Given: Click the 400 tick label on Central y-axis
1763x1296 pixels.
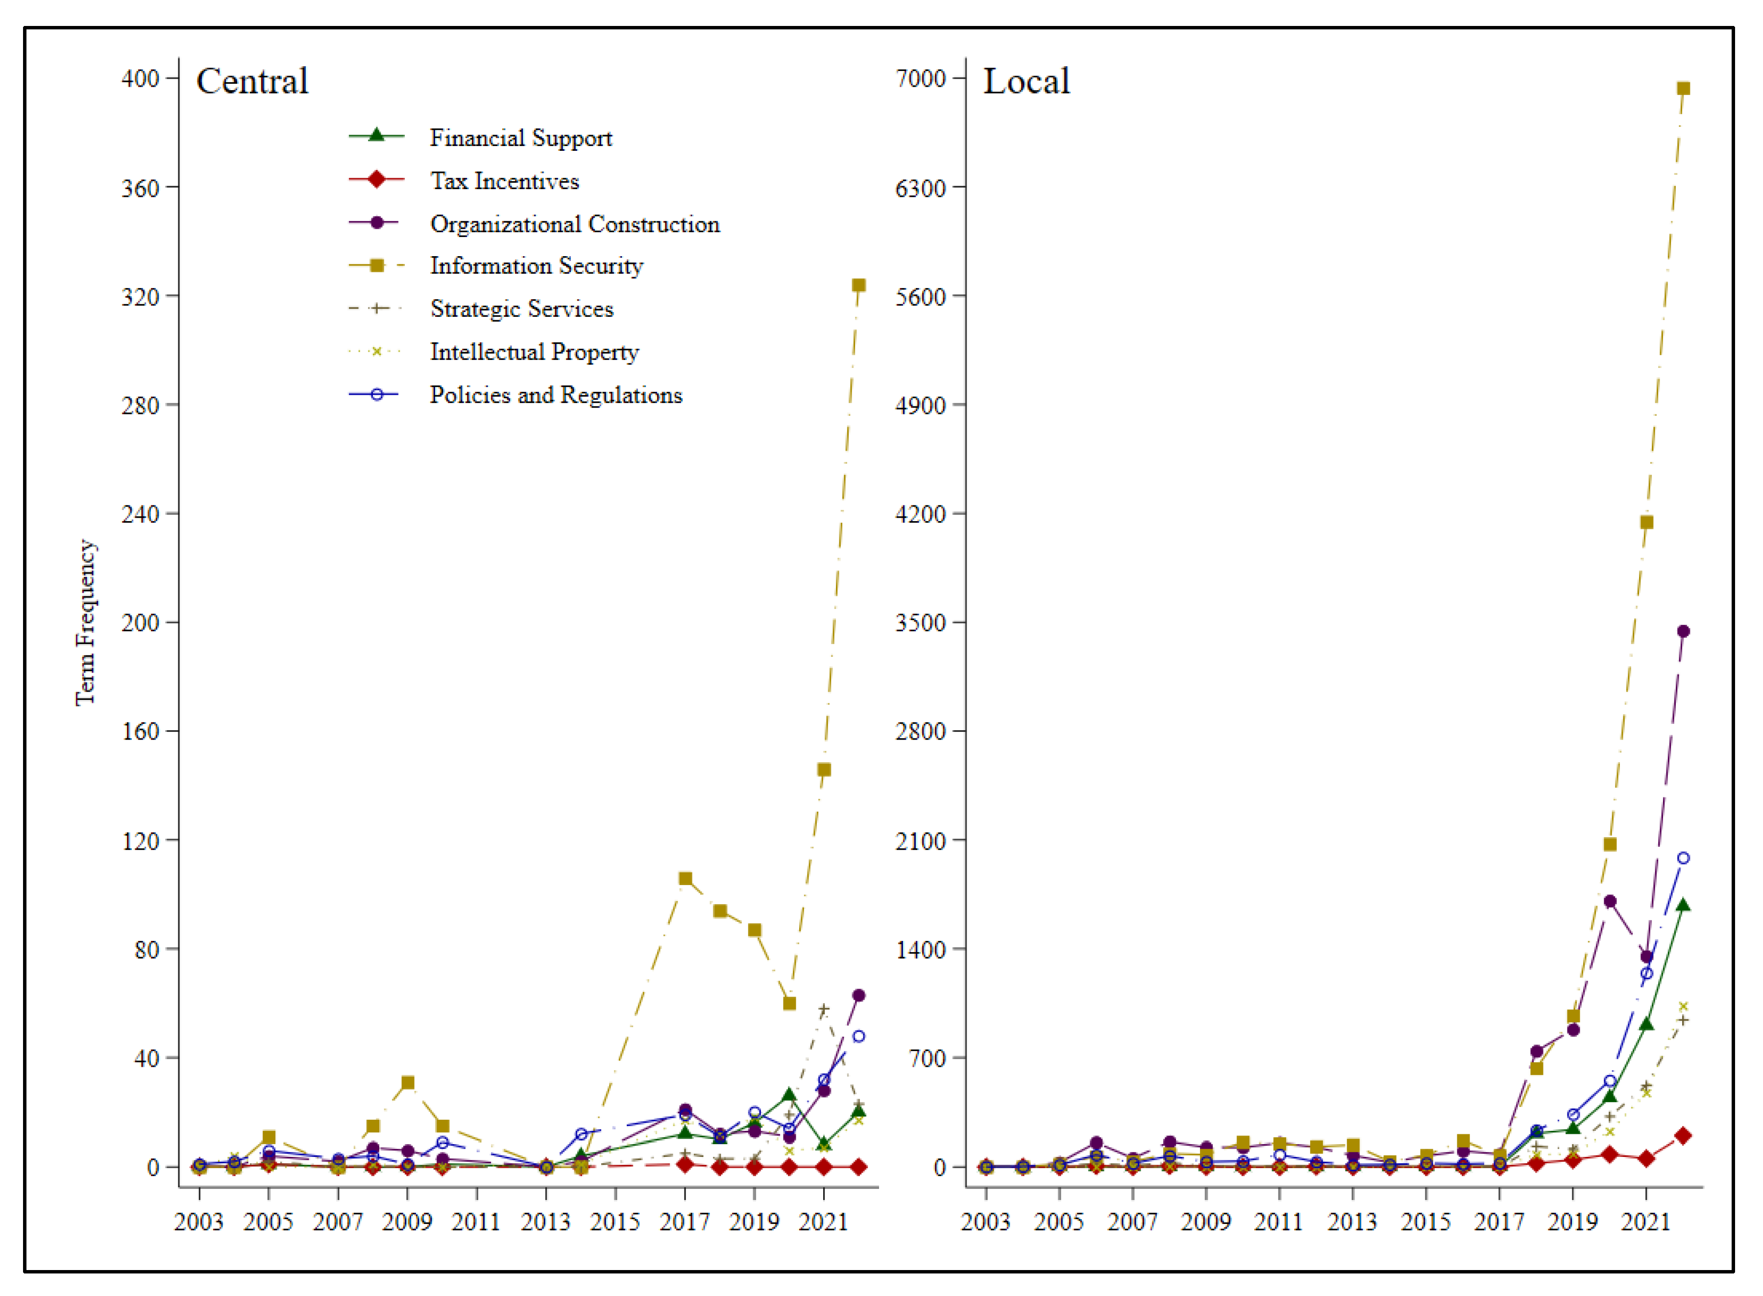Looking at the screenshot, I should [x=141, y=78].
